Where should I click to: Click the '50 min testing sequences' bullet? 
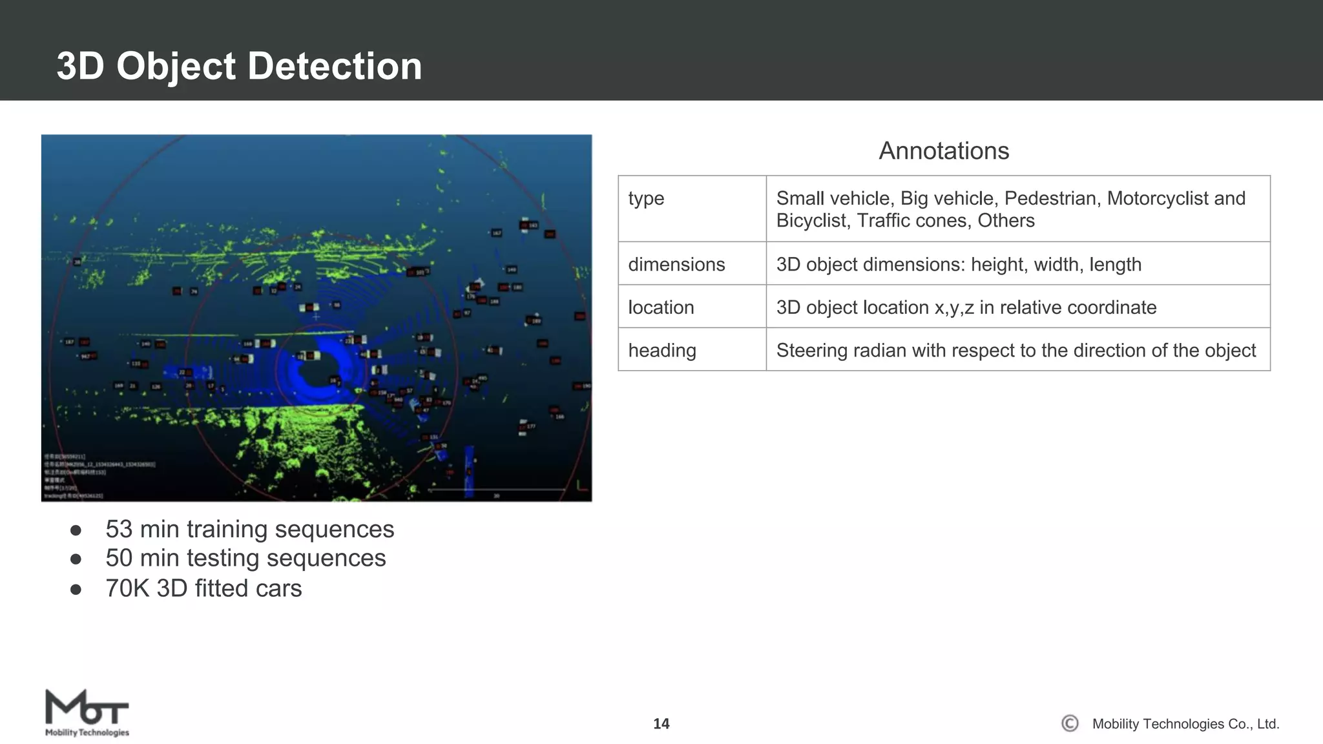[245, 558]
